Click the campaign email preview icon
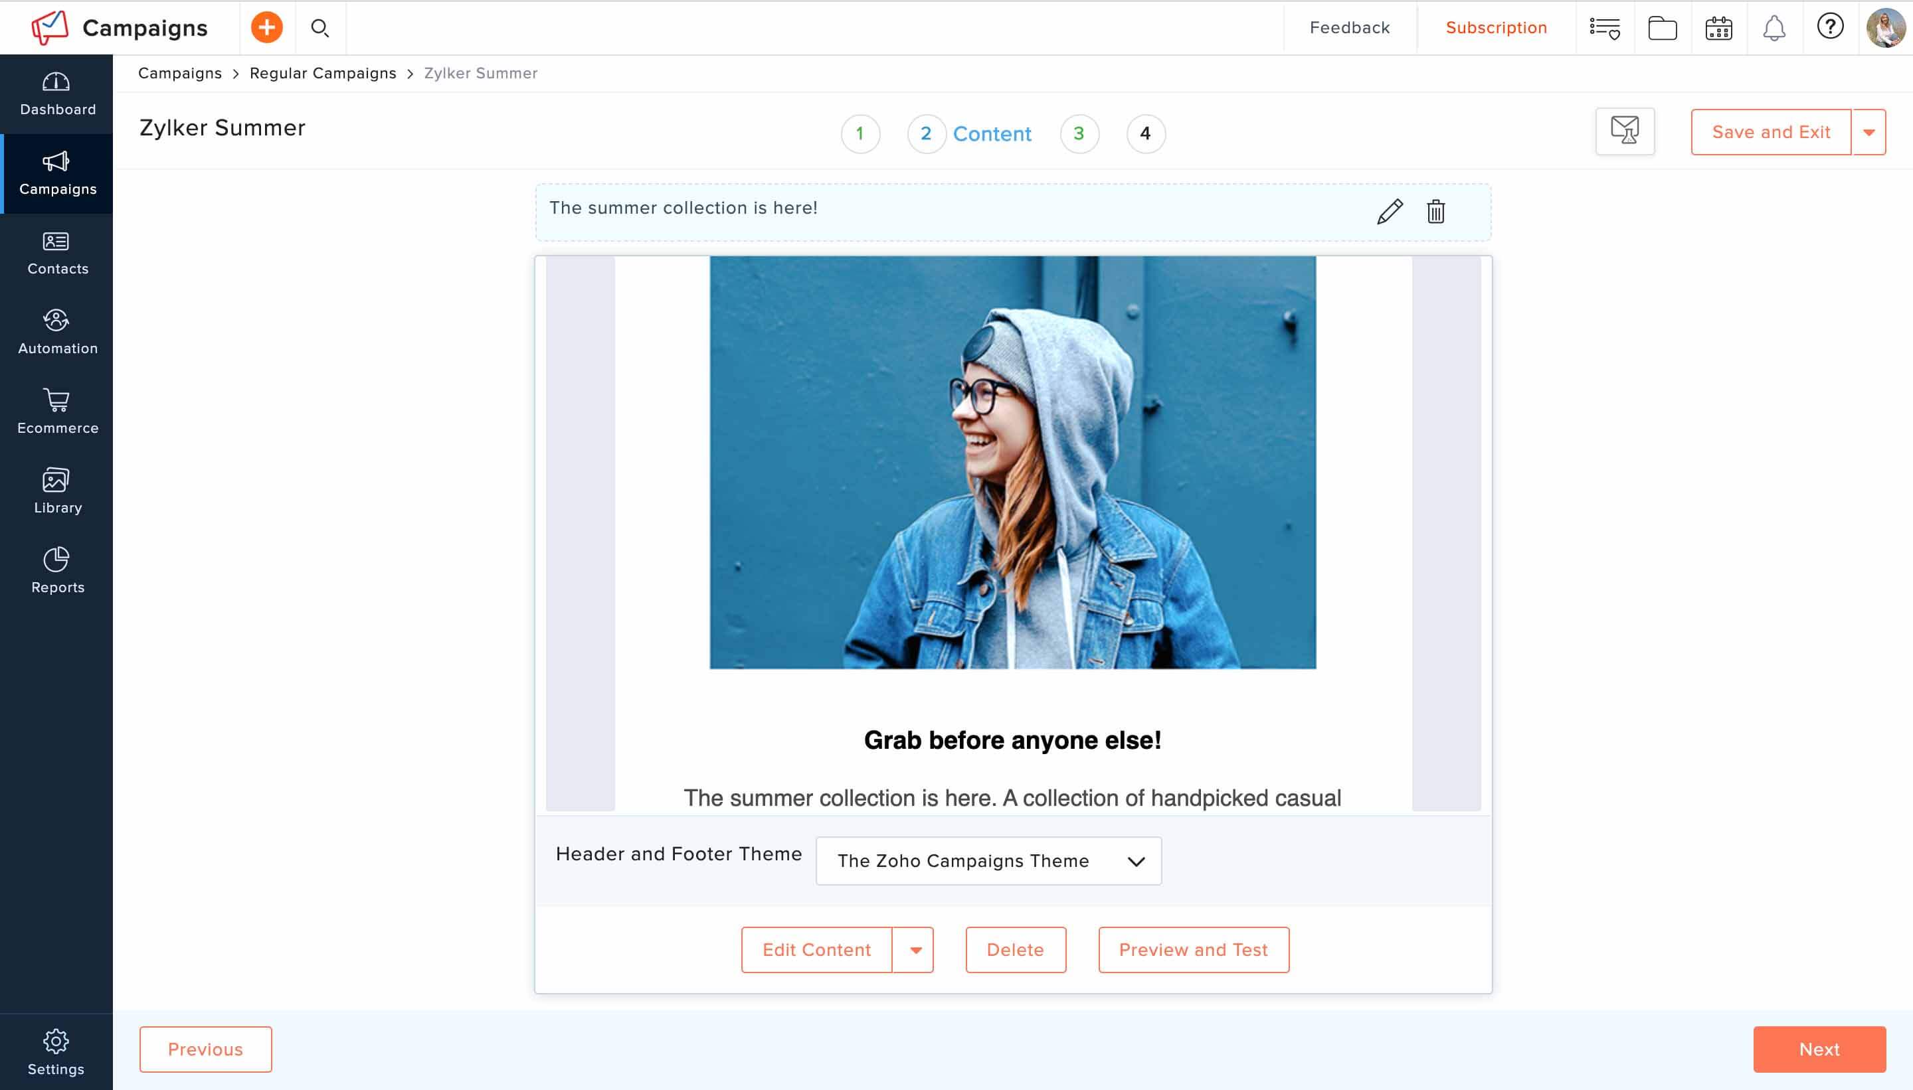Screen dimensions: 1913x1090 click(1625, 131)
